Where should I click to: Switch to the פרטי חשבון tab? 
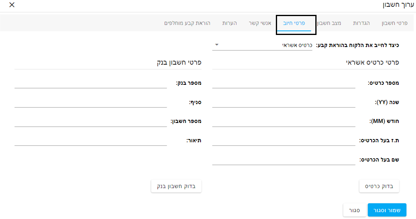coord(395,23)
